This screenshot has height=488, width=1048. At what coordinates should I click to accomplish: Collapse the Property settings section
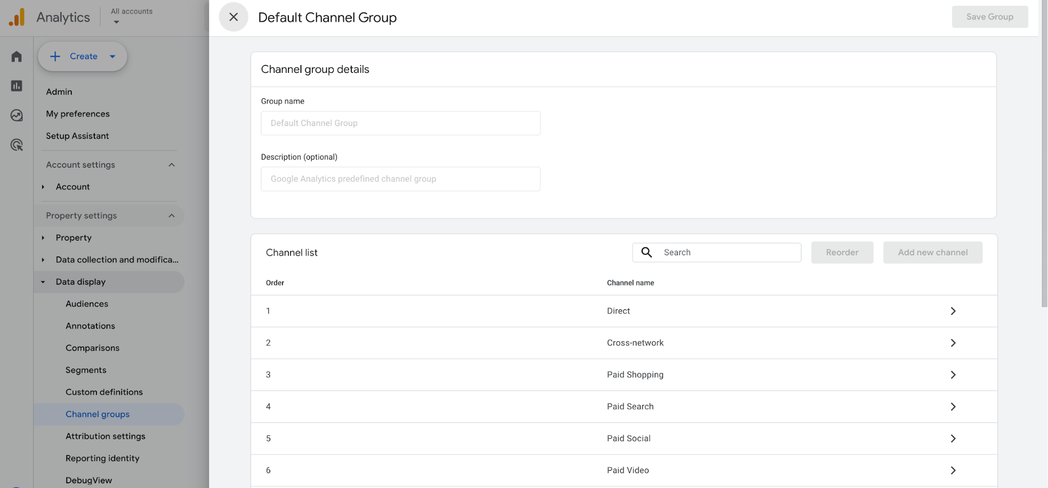(171, 216)
